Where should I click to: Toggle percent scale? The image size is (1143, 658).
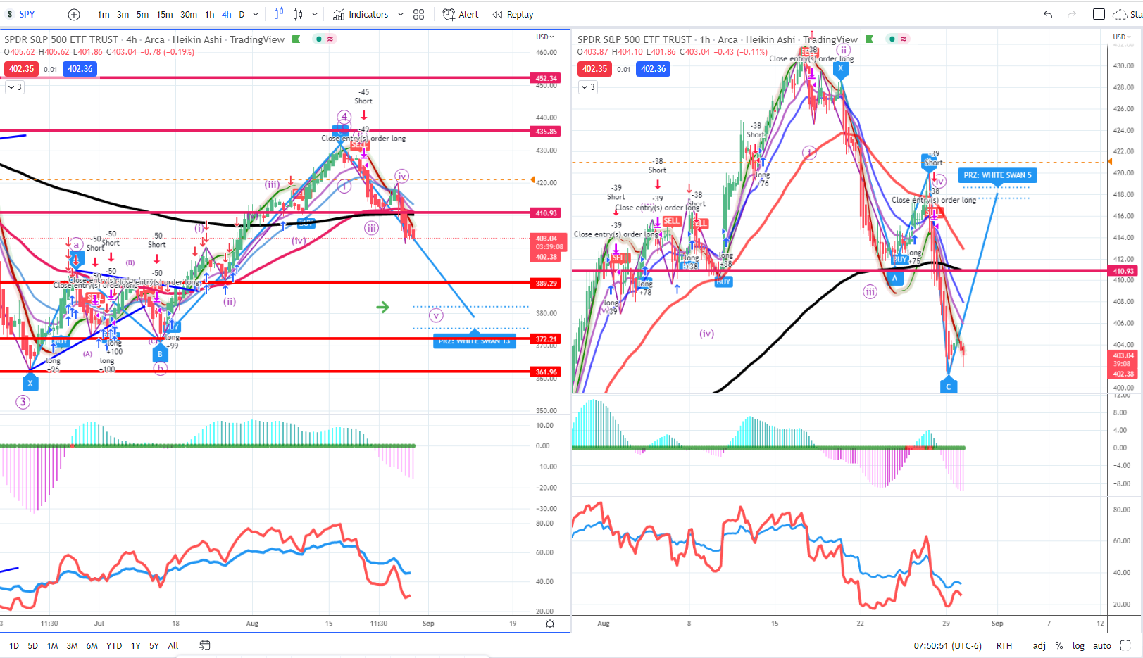(1059, 645)
